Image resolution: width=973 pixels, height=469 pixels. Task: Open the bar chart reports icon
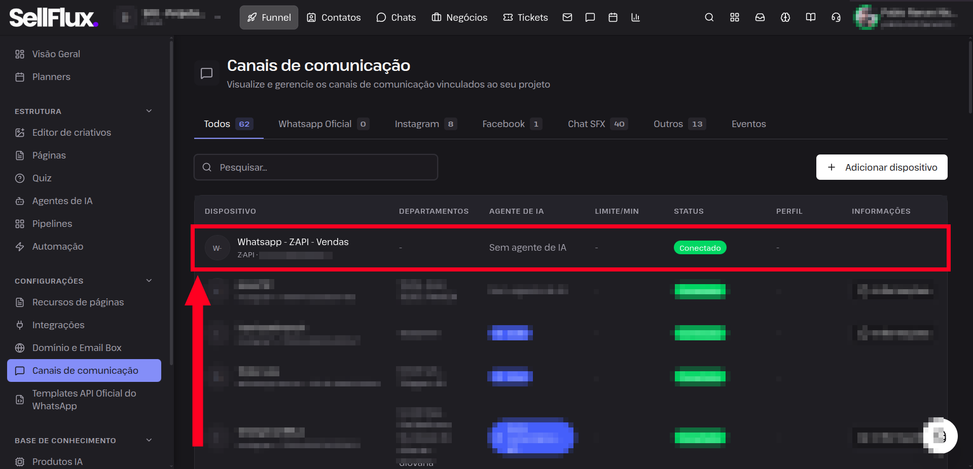click(x=635, y=17)
